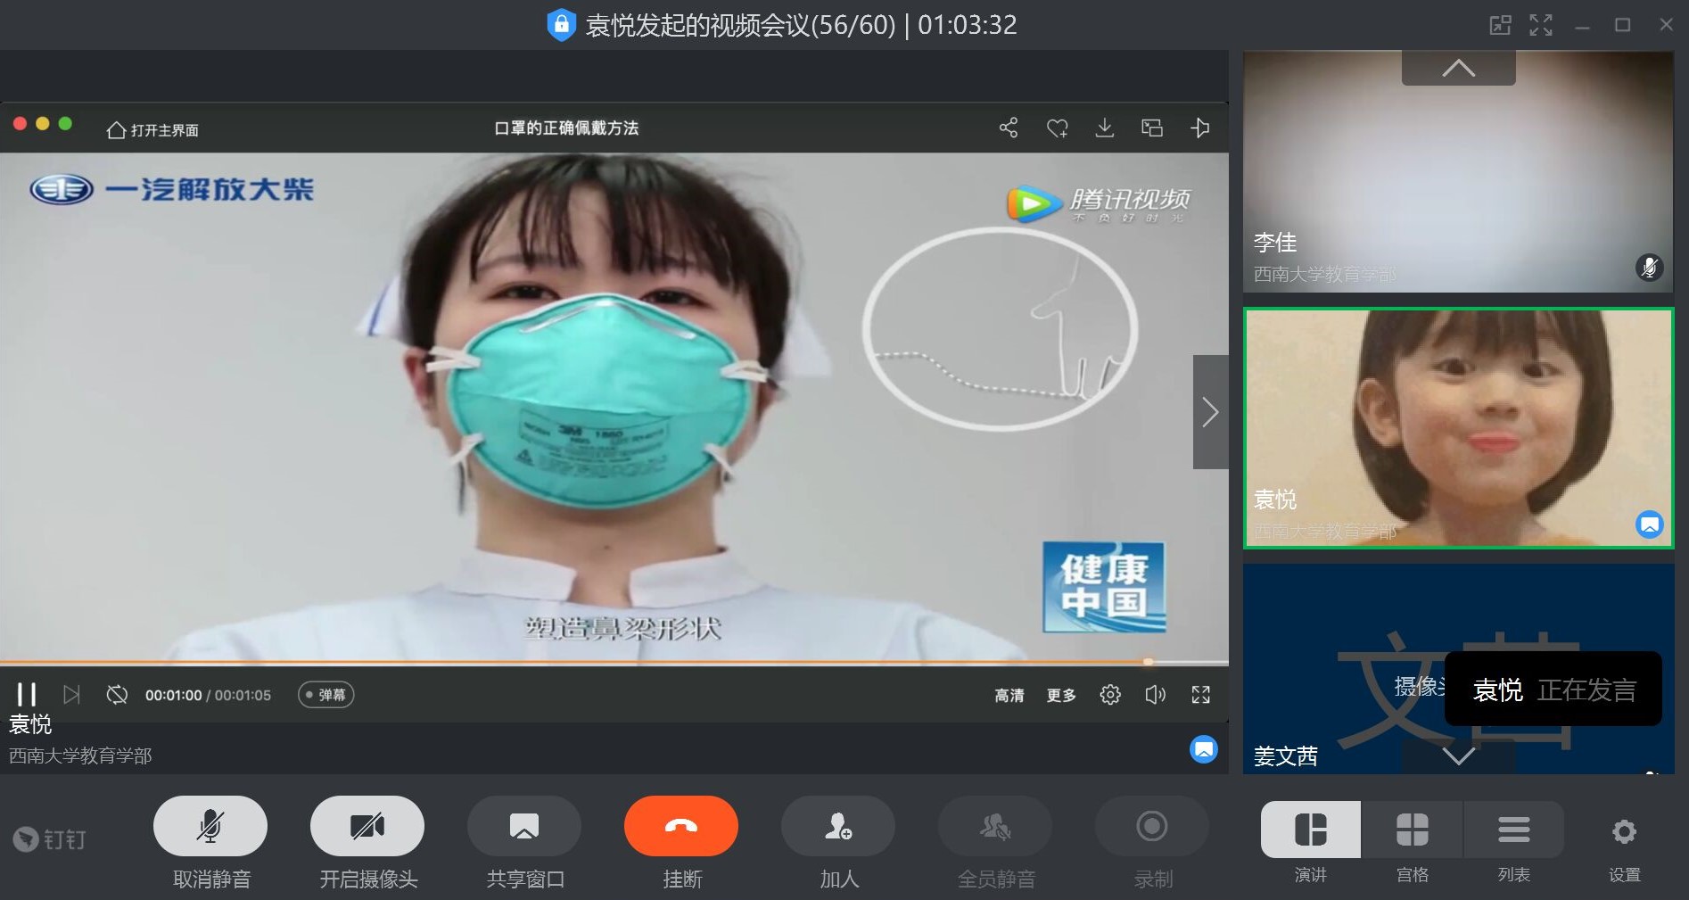The image size is (1689, 900).
Task: Click 打开主界面 home icon
Action: pyautogui.click(x=115, y=129)
